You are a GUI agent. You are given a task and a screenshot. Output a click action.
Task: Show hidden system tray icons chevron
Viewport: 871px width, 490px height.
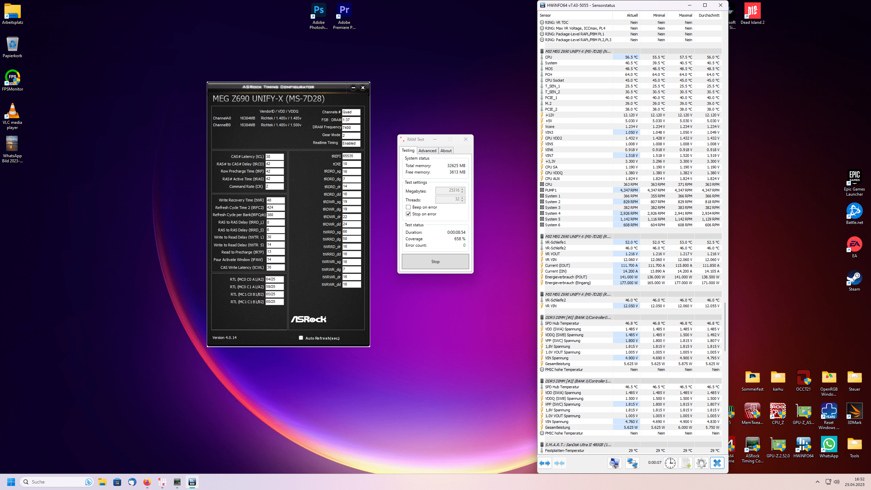click(x=817, y=482)
